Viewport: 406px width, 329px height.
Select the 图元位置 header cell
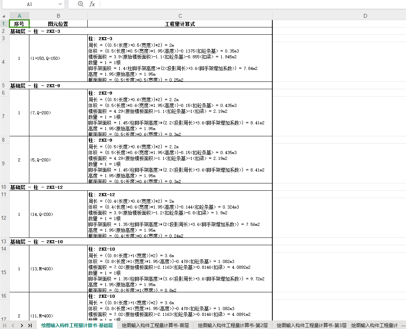tap(58, 24)
